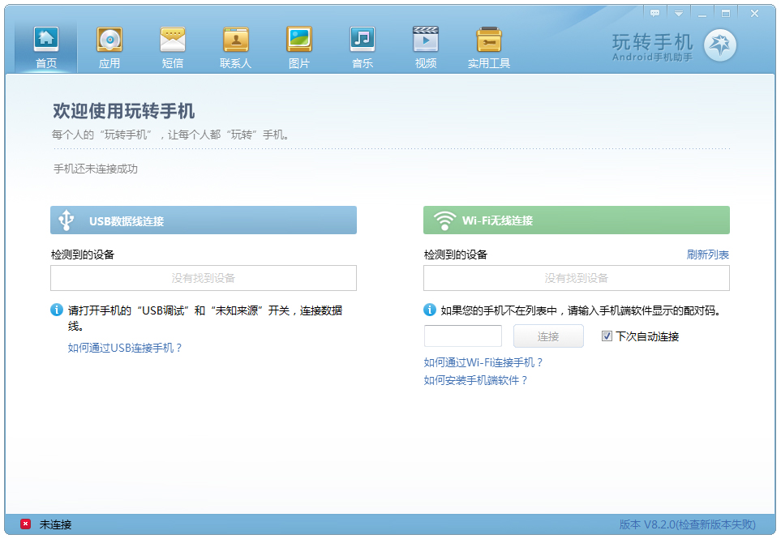Open the 短信 (Messages) icon in toolbar
This screenshot has height=539, width=781.
173,41
